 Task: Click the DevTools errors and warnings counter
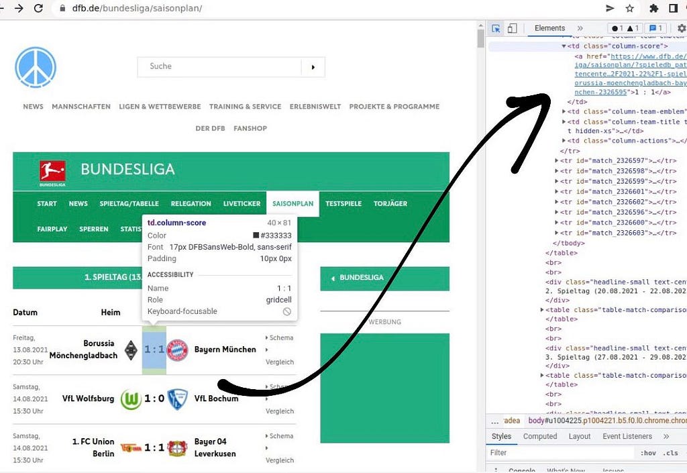pos(625,28)
